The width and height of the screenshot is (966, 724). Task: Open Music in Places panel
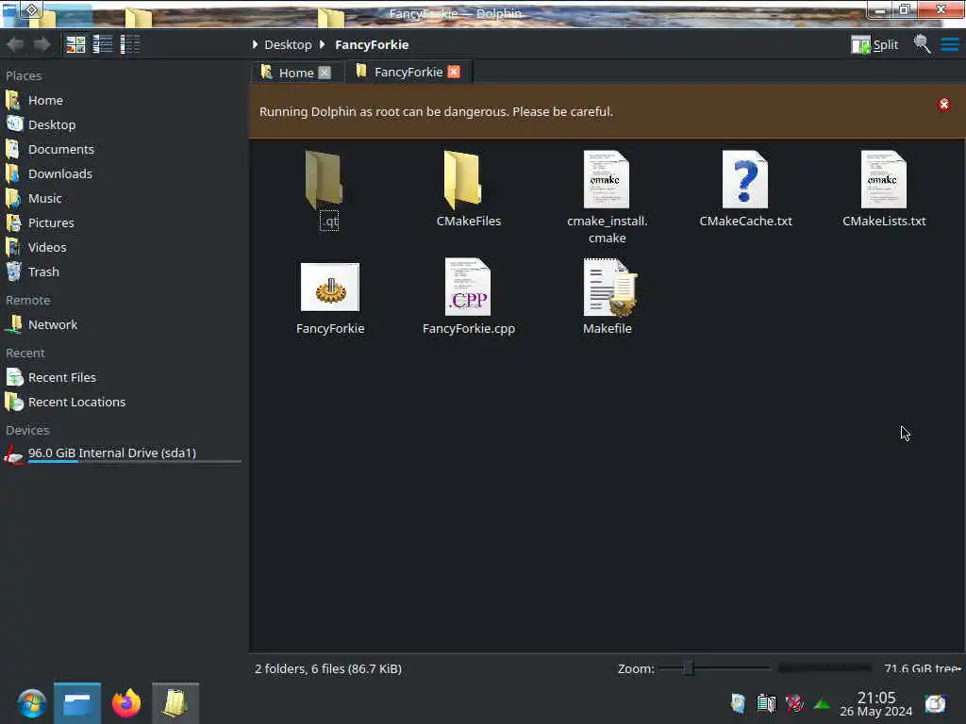pyautogui.click(x=124, y=199)
